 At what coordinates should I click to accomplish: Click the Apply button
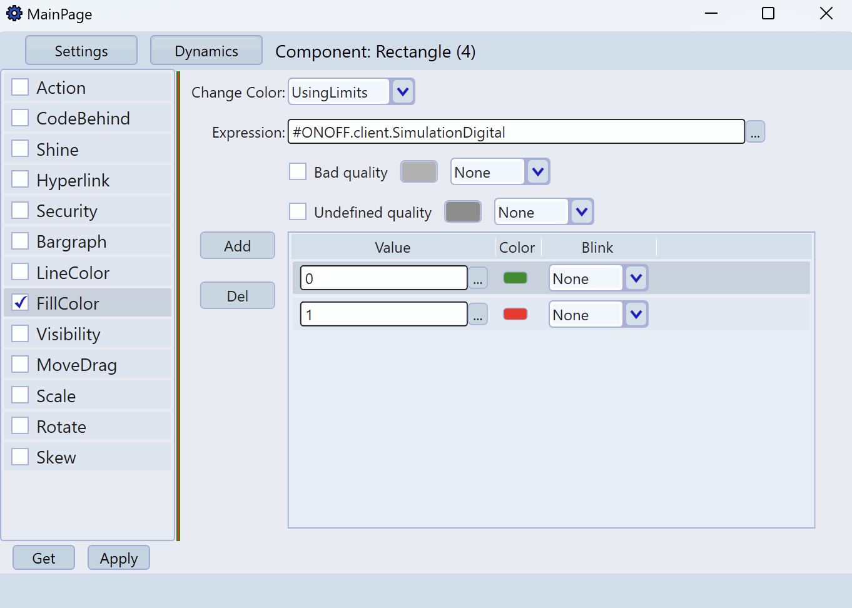pos(119,558)
